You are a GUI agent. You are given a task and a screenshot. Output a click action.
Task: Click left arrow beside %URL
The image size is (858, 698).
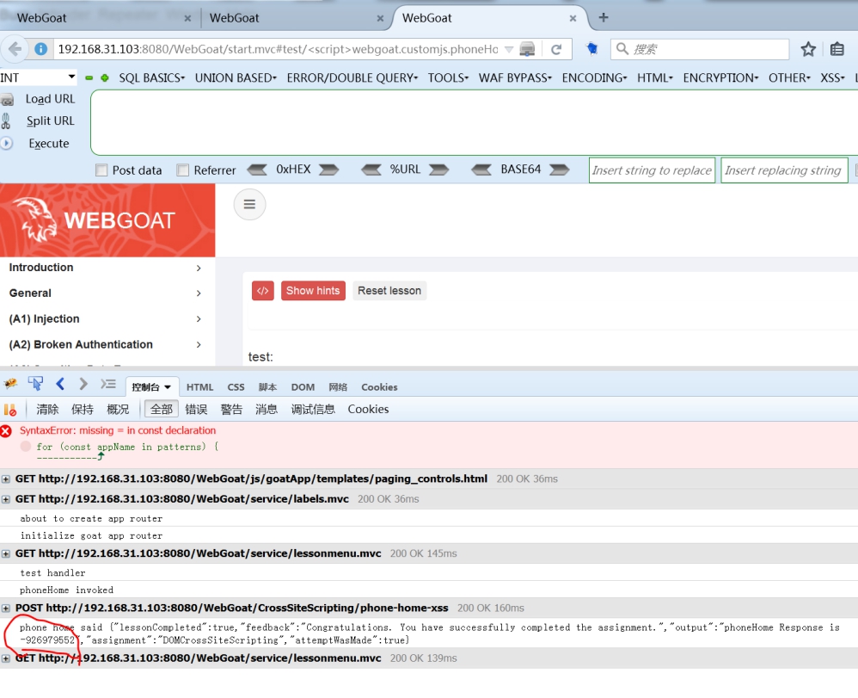pos(371,170)
